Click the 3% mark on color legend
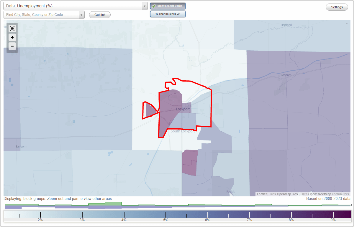 coord(82,220)
